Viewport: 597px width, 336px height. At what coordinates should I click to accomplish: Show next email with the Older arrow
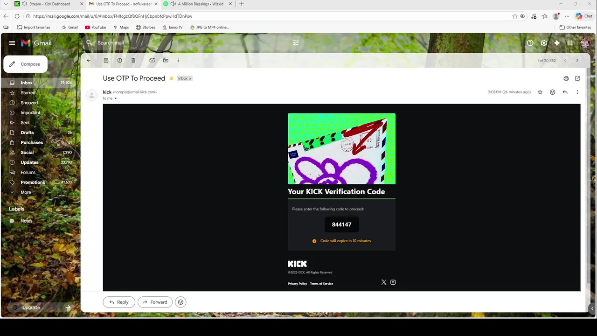(x=577, y=60)
